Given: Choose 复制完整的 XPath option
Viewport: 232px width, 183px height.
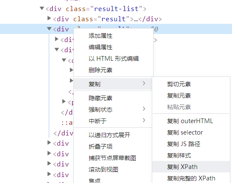Looking at the screenshot, I should 191,178.
